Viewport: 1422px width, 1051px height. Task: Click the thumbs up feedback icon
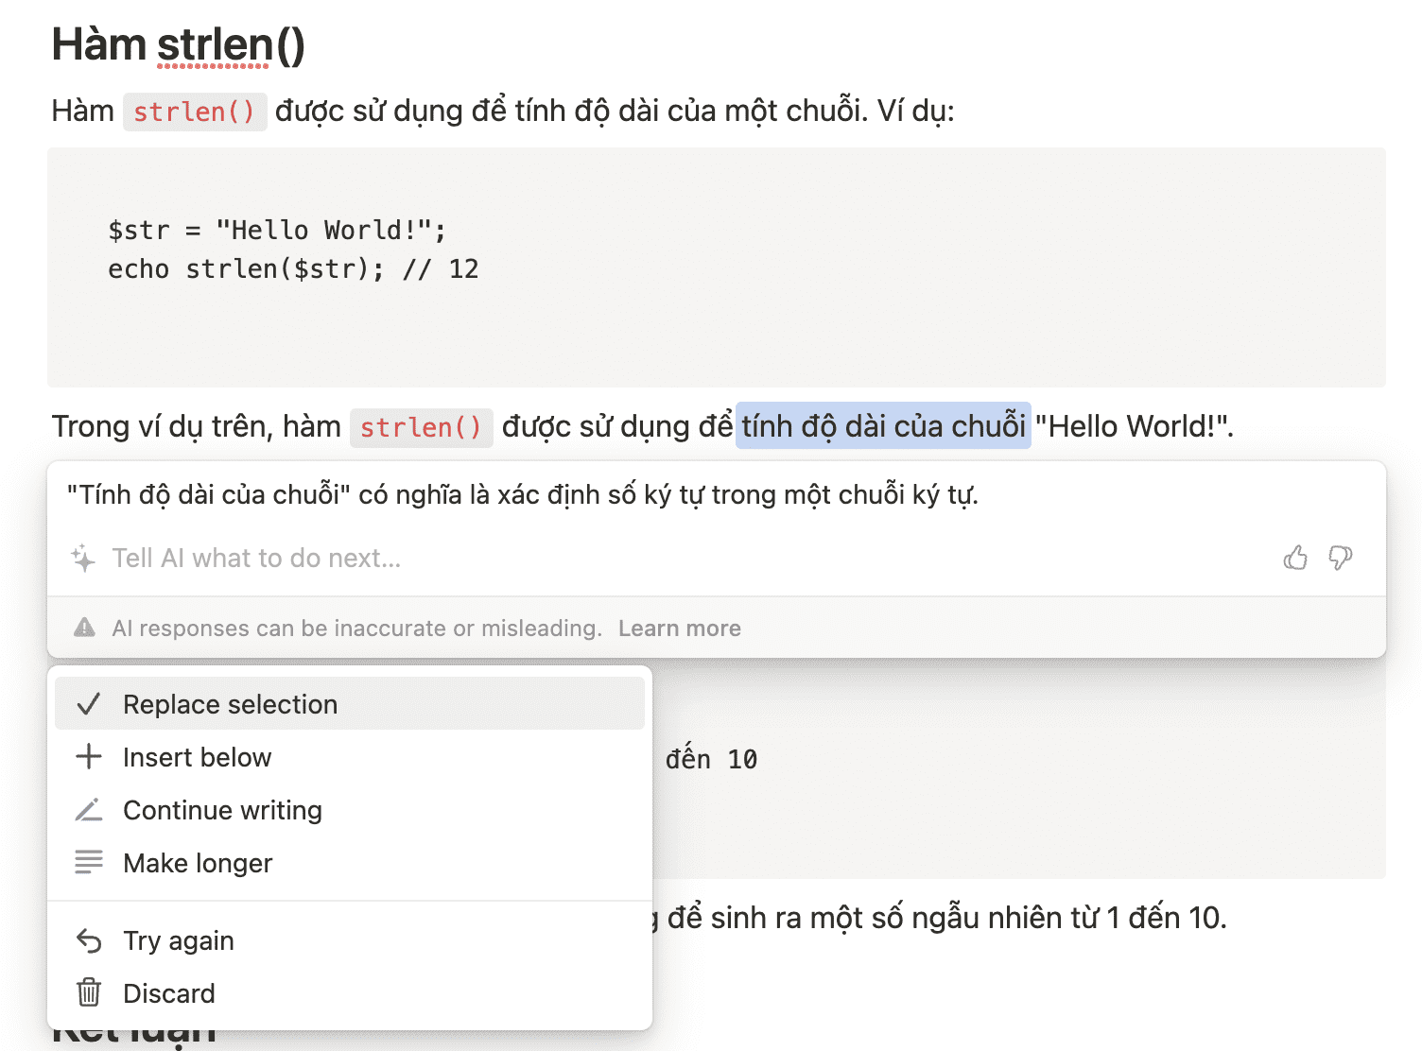1294,559
